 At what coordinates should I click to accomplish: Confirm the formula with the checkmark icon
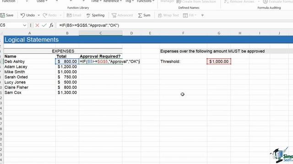(44, 26)
